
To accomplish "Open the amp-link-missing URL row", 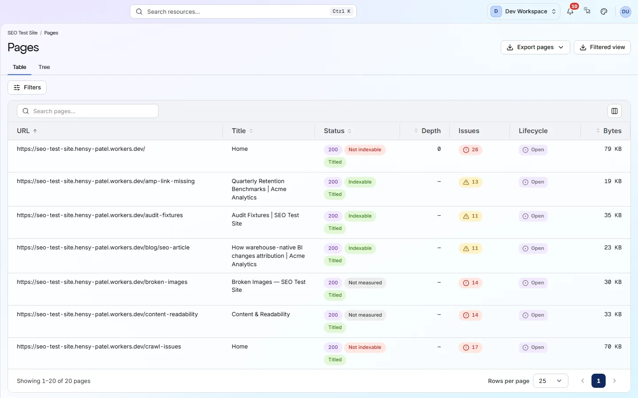I will 106,181.
